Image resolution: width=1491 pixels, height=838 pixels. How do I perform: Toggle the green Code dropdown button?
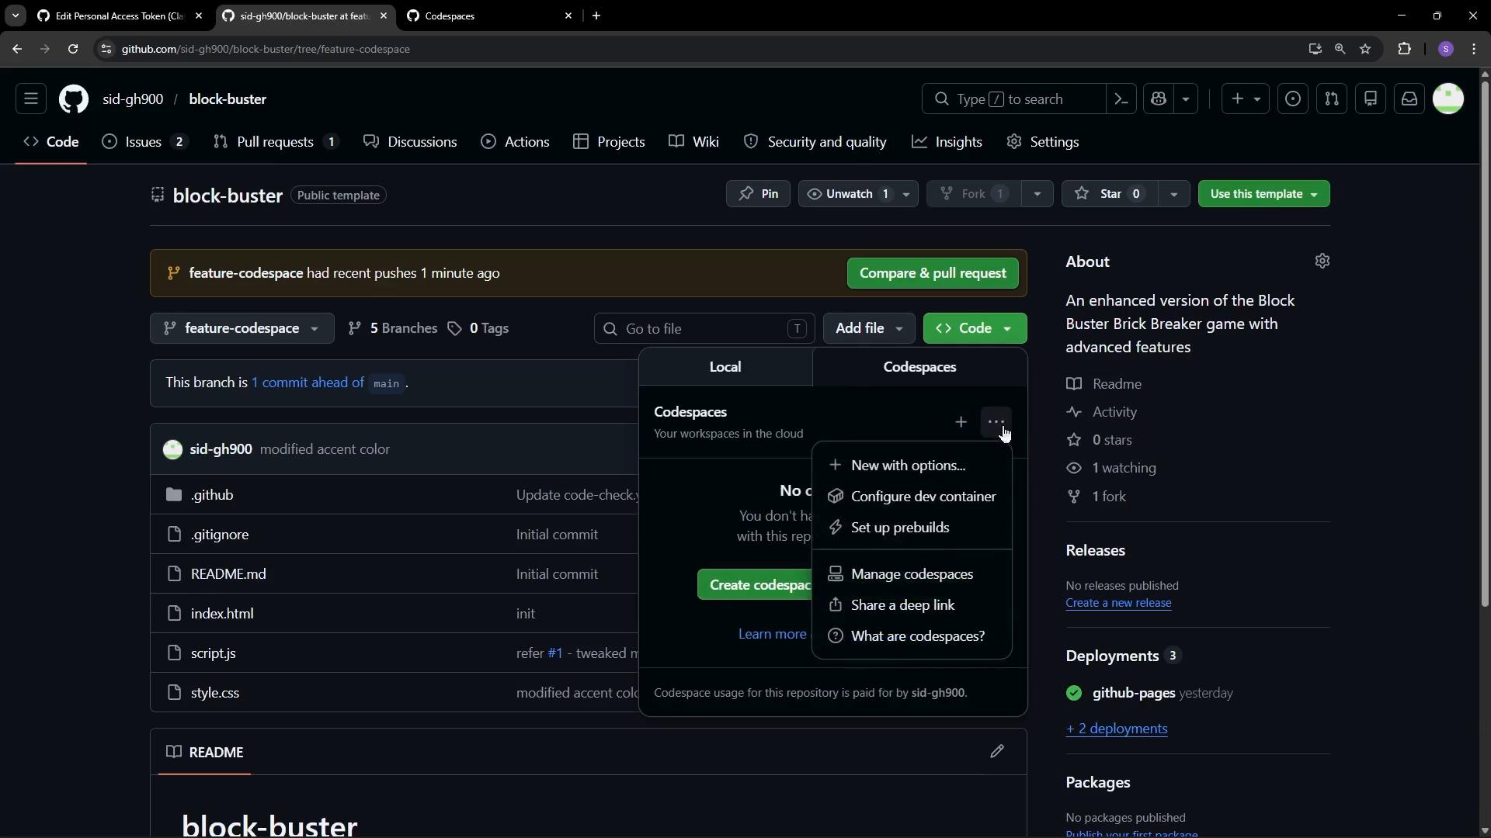pos(975,328)
